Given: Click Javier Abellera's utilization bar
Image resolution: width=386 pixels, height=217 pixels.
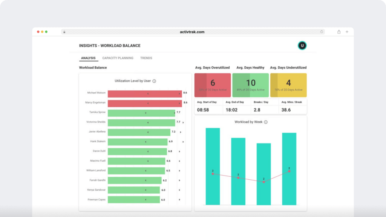Looking at the screenshot, I should (x=139, y=132).
